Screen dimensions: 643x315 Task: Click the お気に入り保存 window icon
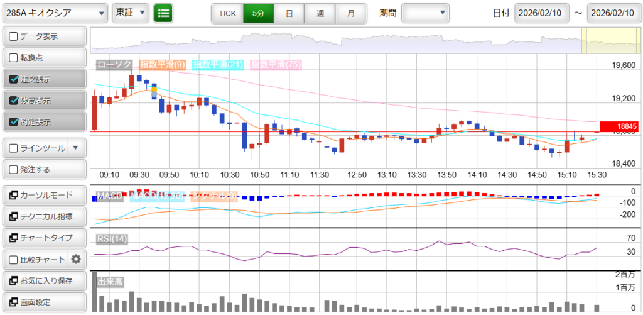13,280
